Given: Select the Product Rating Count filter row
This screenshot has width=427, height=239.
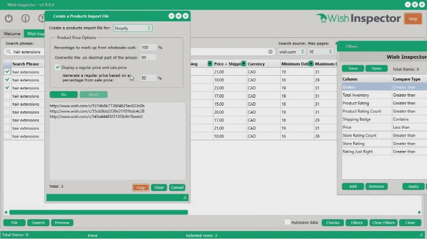Looking at the screenshot, I should (384, 111).
